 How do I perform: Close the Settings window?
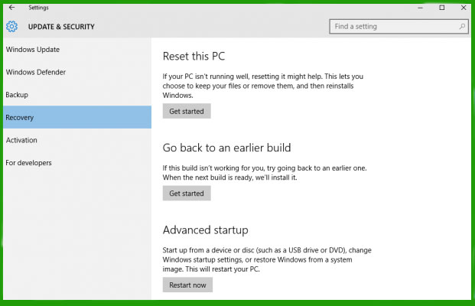464,8
